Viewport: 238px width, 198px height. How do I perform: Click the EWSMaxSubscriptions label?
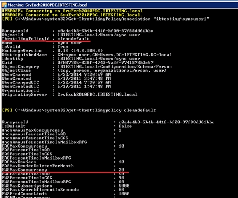tap(27, 186)
